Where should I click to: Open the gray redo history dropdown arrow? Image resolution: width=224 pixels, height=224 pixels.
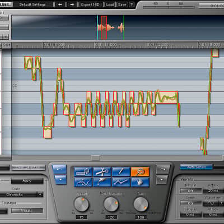click(x=162, y=179)
